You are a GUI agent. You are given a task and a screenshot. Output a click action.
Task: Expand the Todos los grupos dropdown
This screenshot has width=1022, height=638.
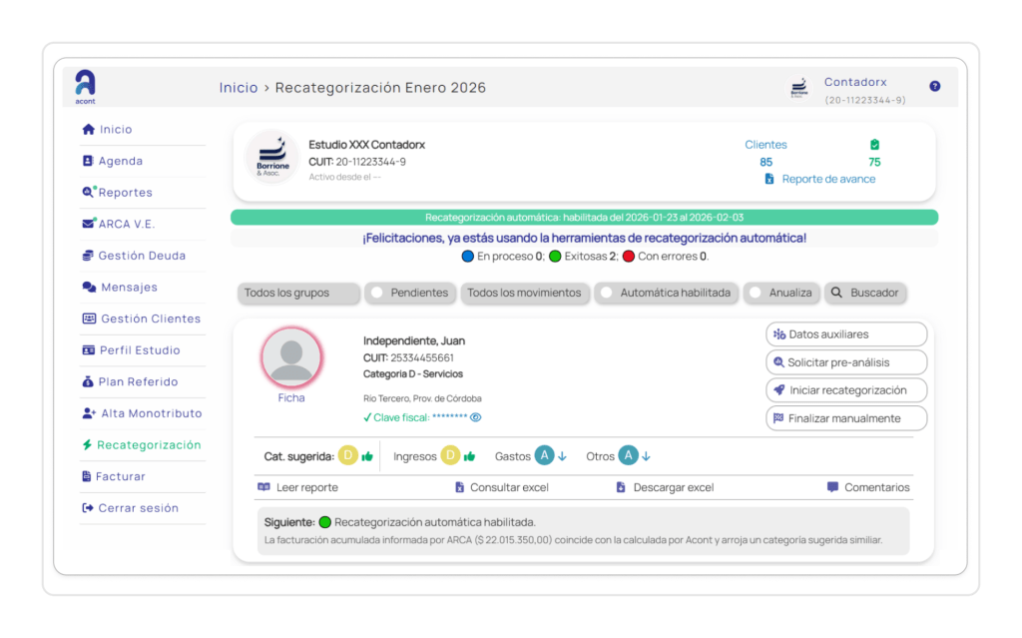[299, 293]
